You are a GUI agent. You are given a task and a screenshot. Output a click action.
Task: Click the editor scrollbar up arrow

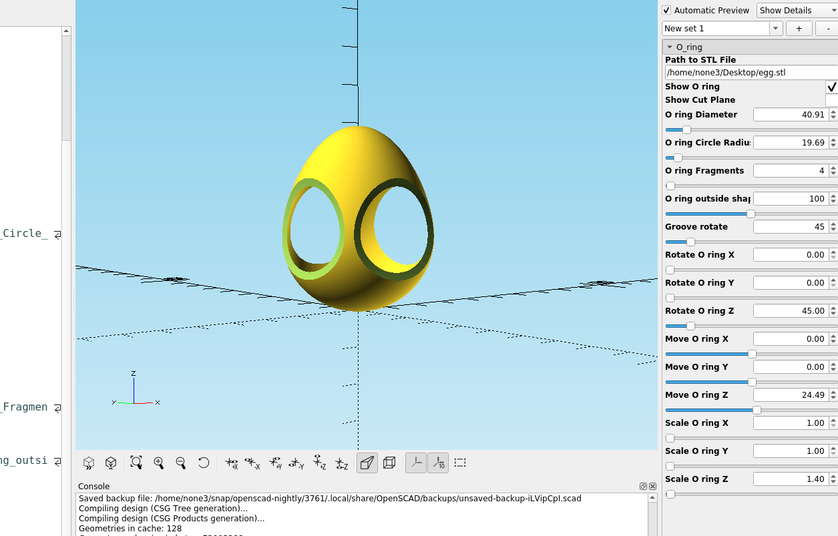tap(66, 31)
